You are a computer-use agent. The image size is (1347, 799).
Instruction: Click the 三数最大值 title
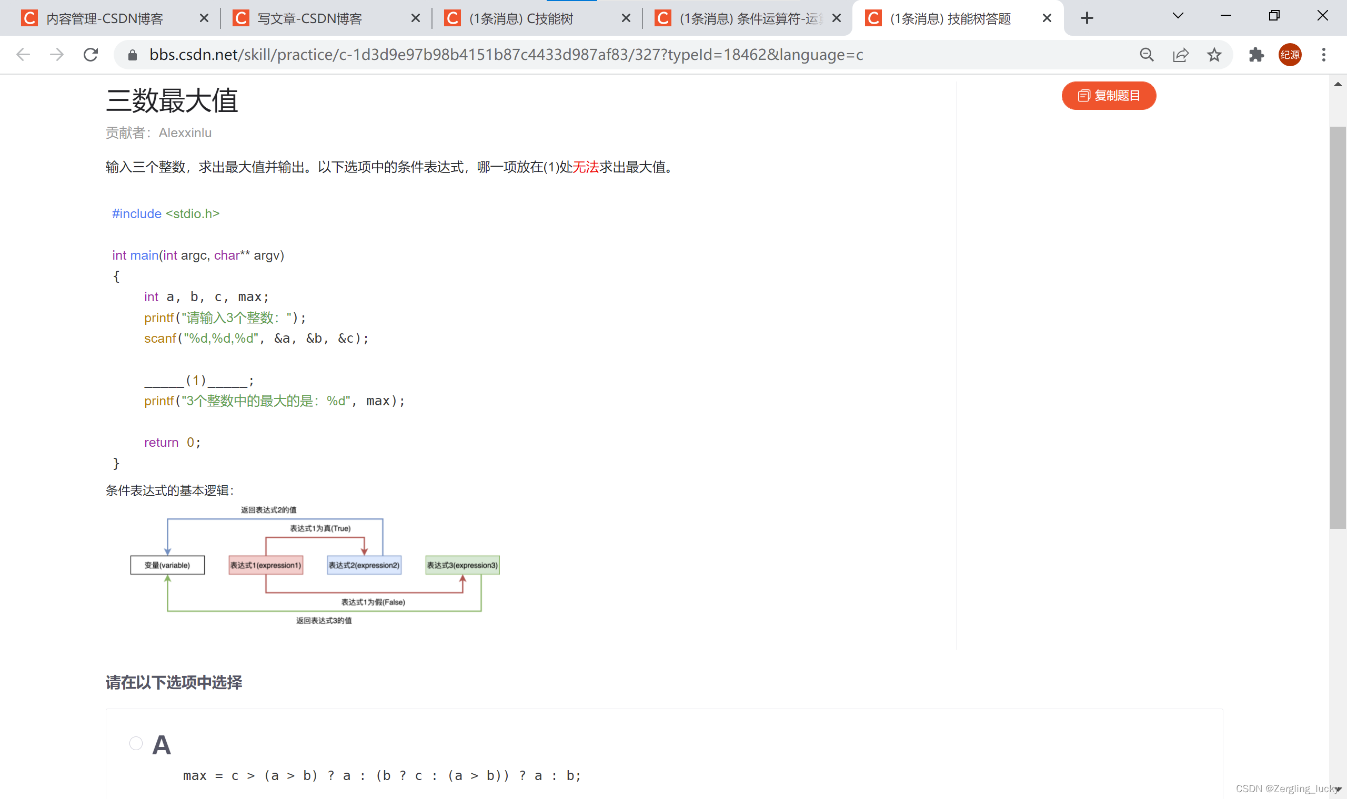(x=172, y=101)
